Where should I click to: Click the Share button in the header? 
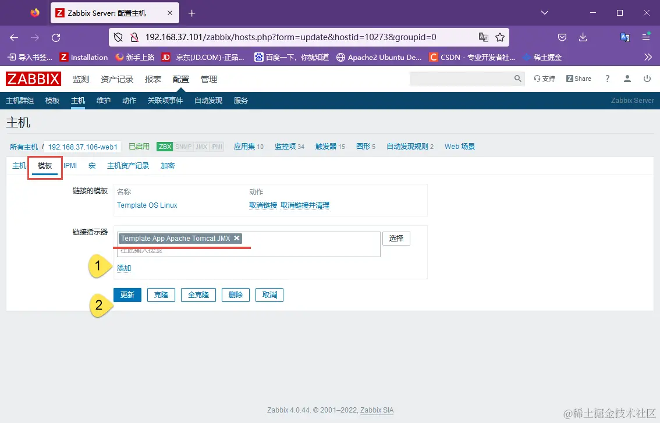click(x=579, y=79)
